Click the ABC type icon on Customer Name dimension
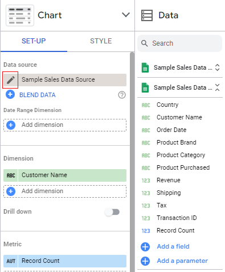Viewport: 225px width, 272px height. (11, 175)
